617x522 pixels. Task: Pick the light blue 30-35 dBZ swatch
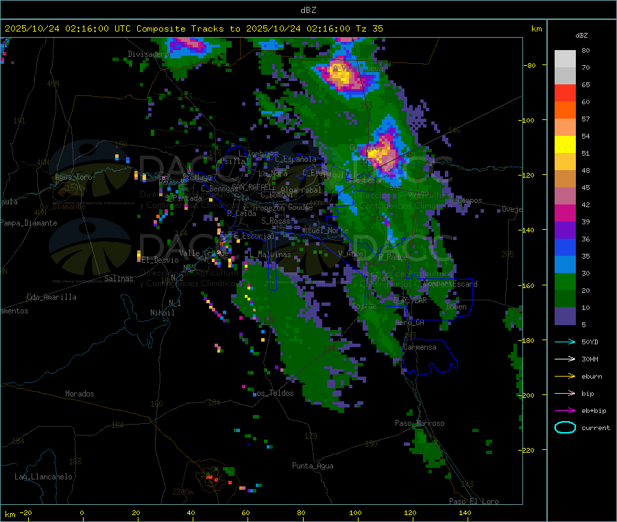[565, 265]
